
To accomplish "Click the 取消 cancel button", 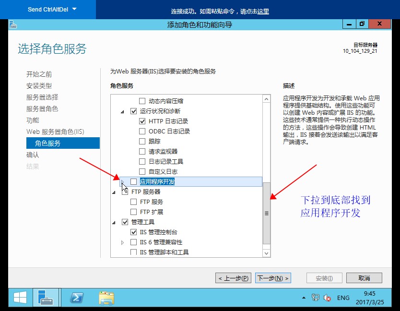I will (x=364, y=278).
